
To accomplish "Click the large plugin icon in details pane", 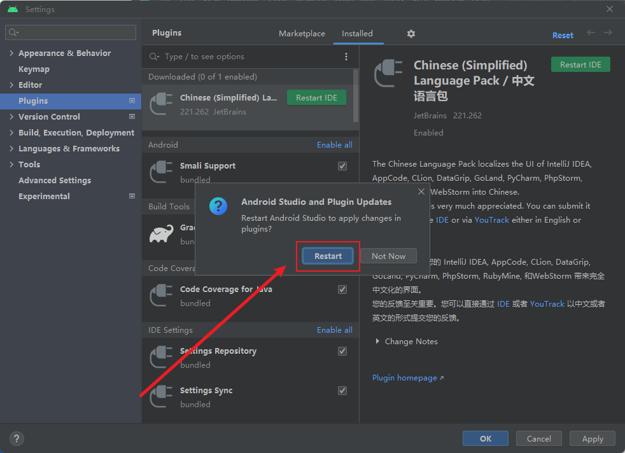I will pyautogui.click(x=388, y=73).
